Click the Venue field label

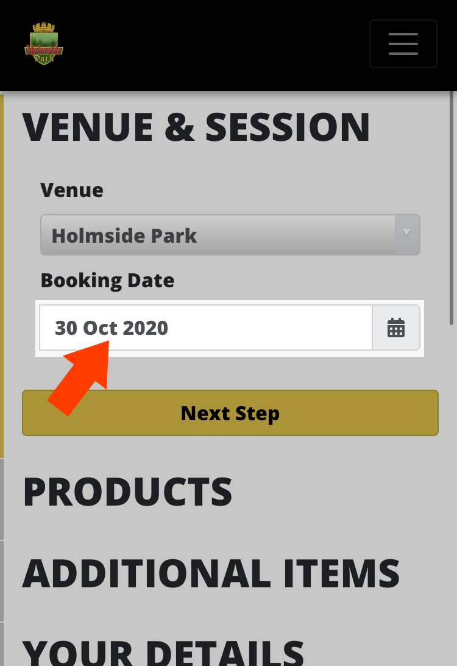tap(72, 190)
